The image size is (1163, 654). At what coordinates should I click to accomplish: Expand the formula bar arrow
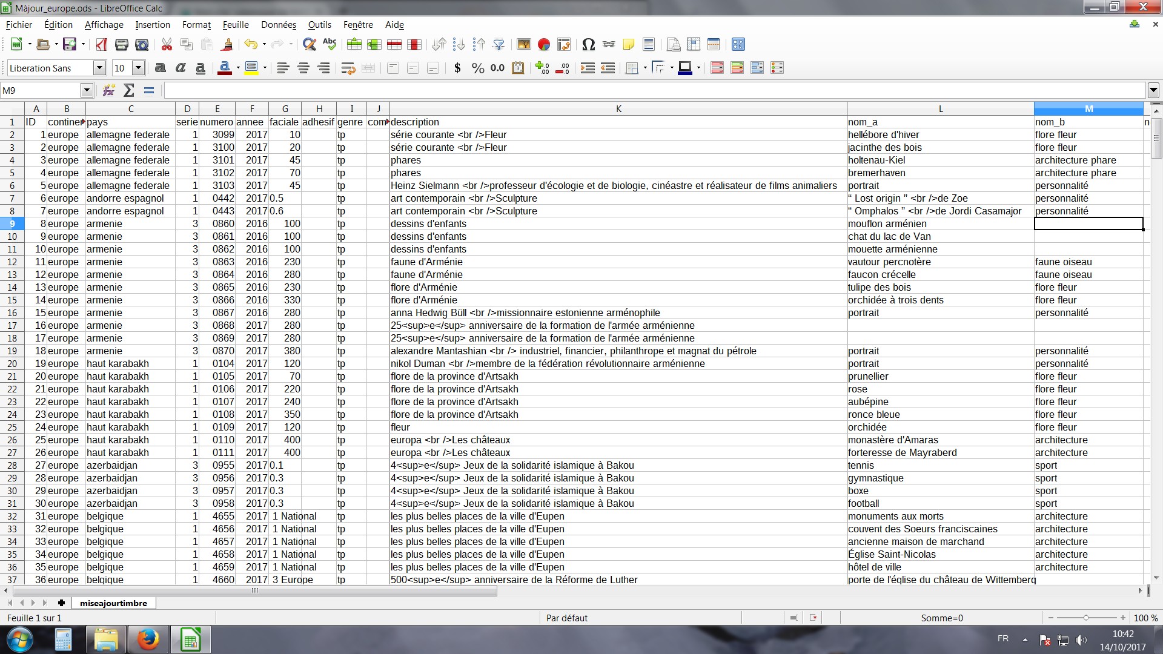(x=1153, y=90)
